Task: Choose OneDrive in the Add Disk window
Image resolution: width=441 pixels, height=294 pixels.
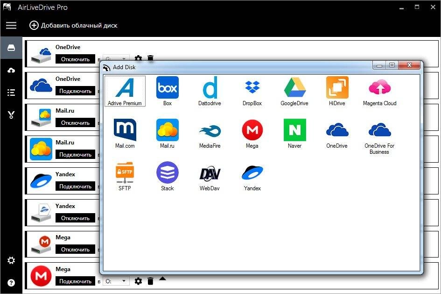Action: point(337,134)
